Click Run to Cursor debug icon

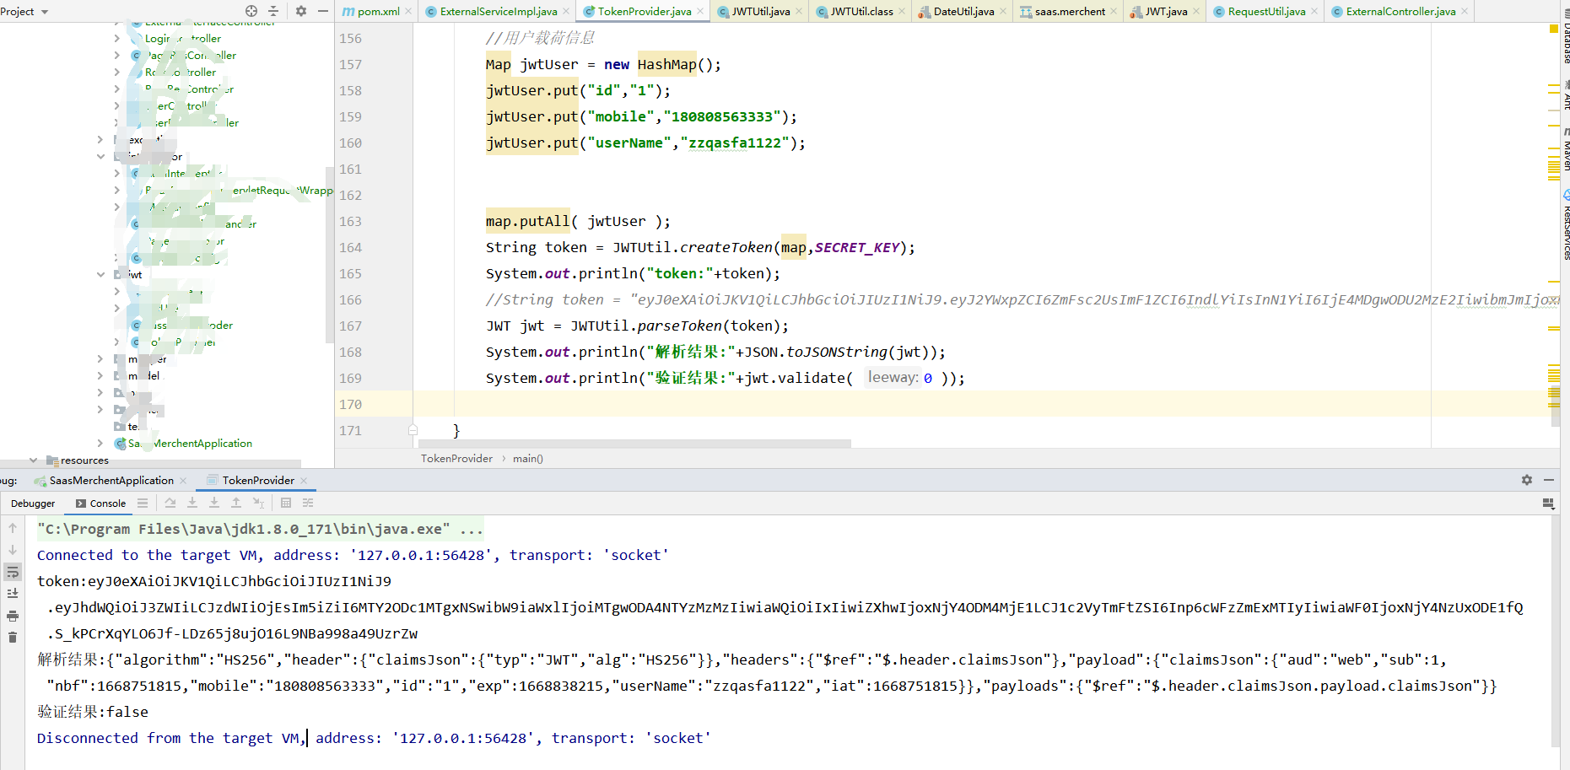[258, 503]
